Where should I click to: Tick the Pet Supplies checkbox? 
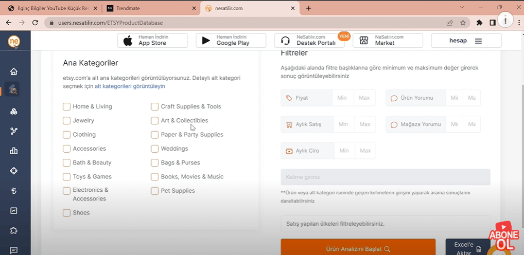click(x=154, y=191)
